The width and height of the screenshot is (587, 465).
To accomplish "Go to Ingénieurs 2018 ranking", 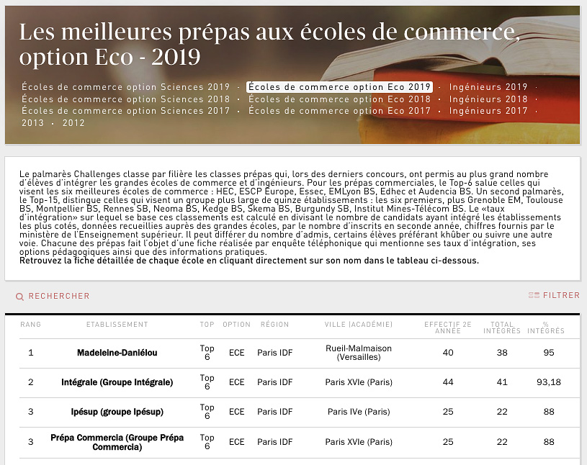I will click(488, 99).
